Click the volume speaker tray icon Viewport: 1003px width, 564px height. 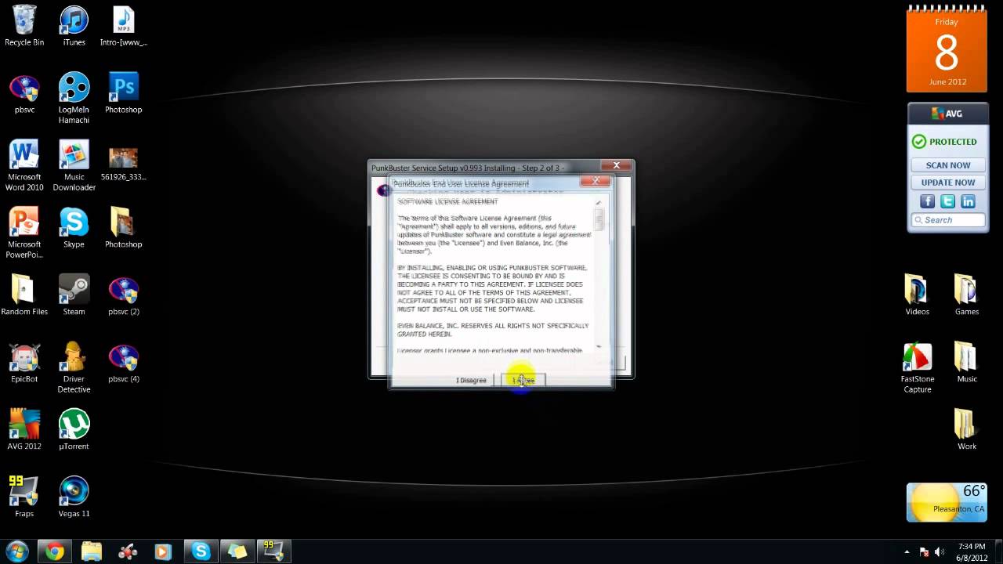coord(938,551)
